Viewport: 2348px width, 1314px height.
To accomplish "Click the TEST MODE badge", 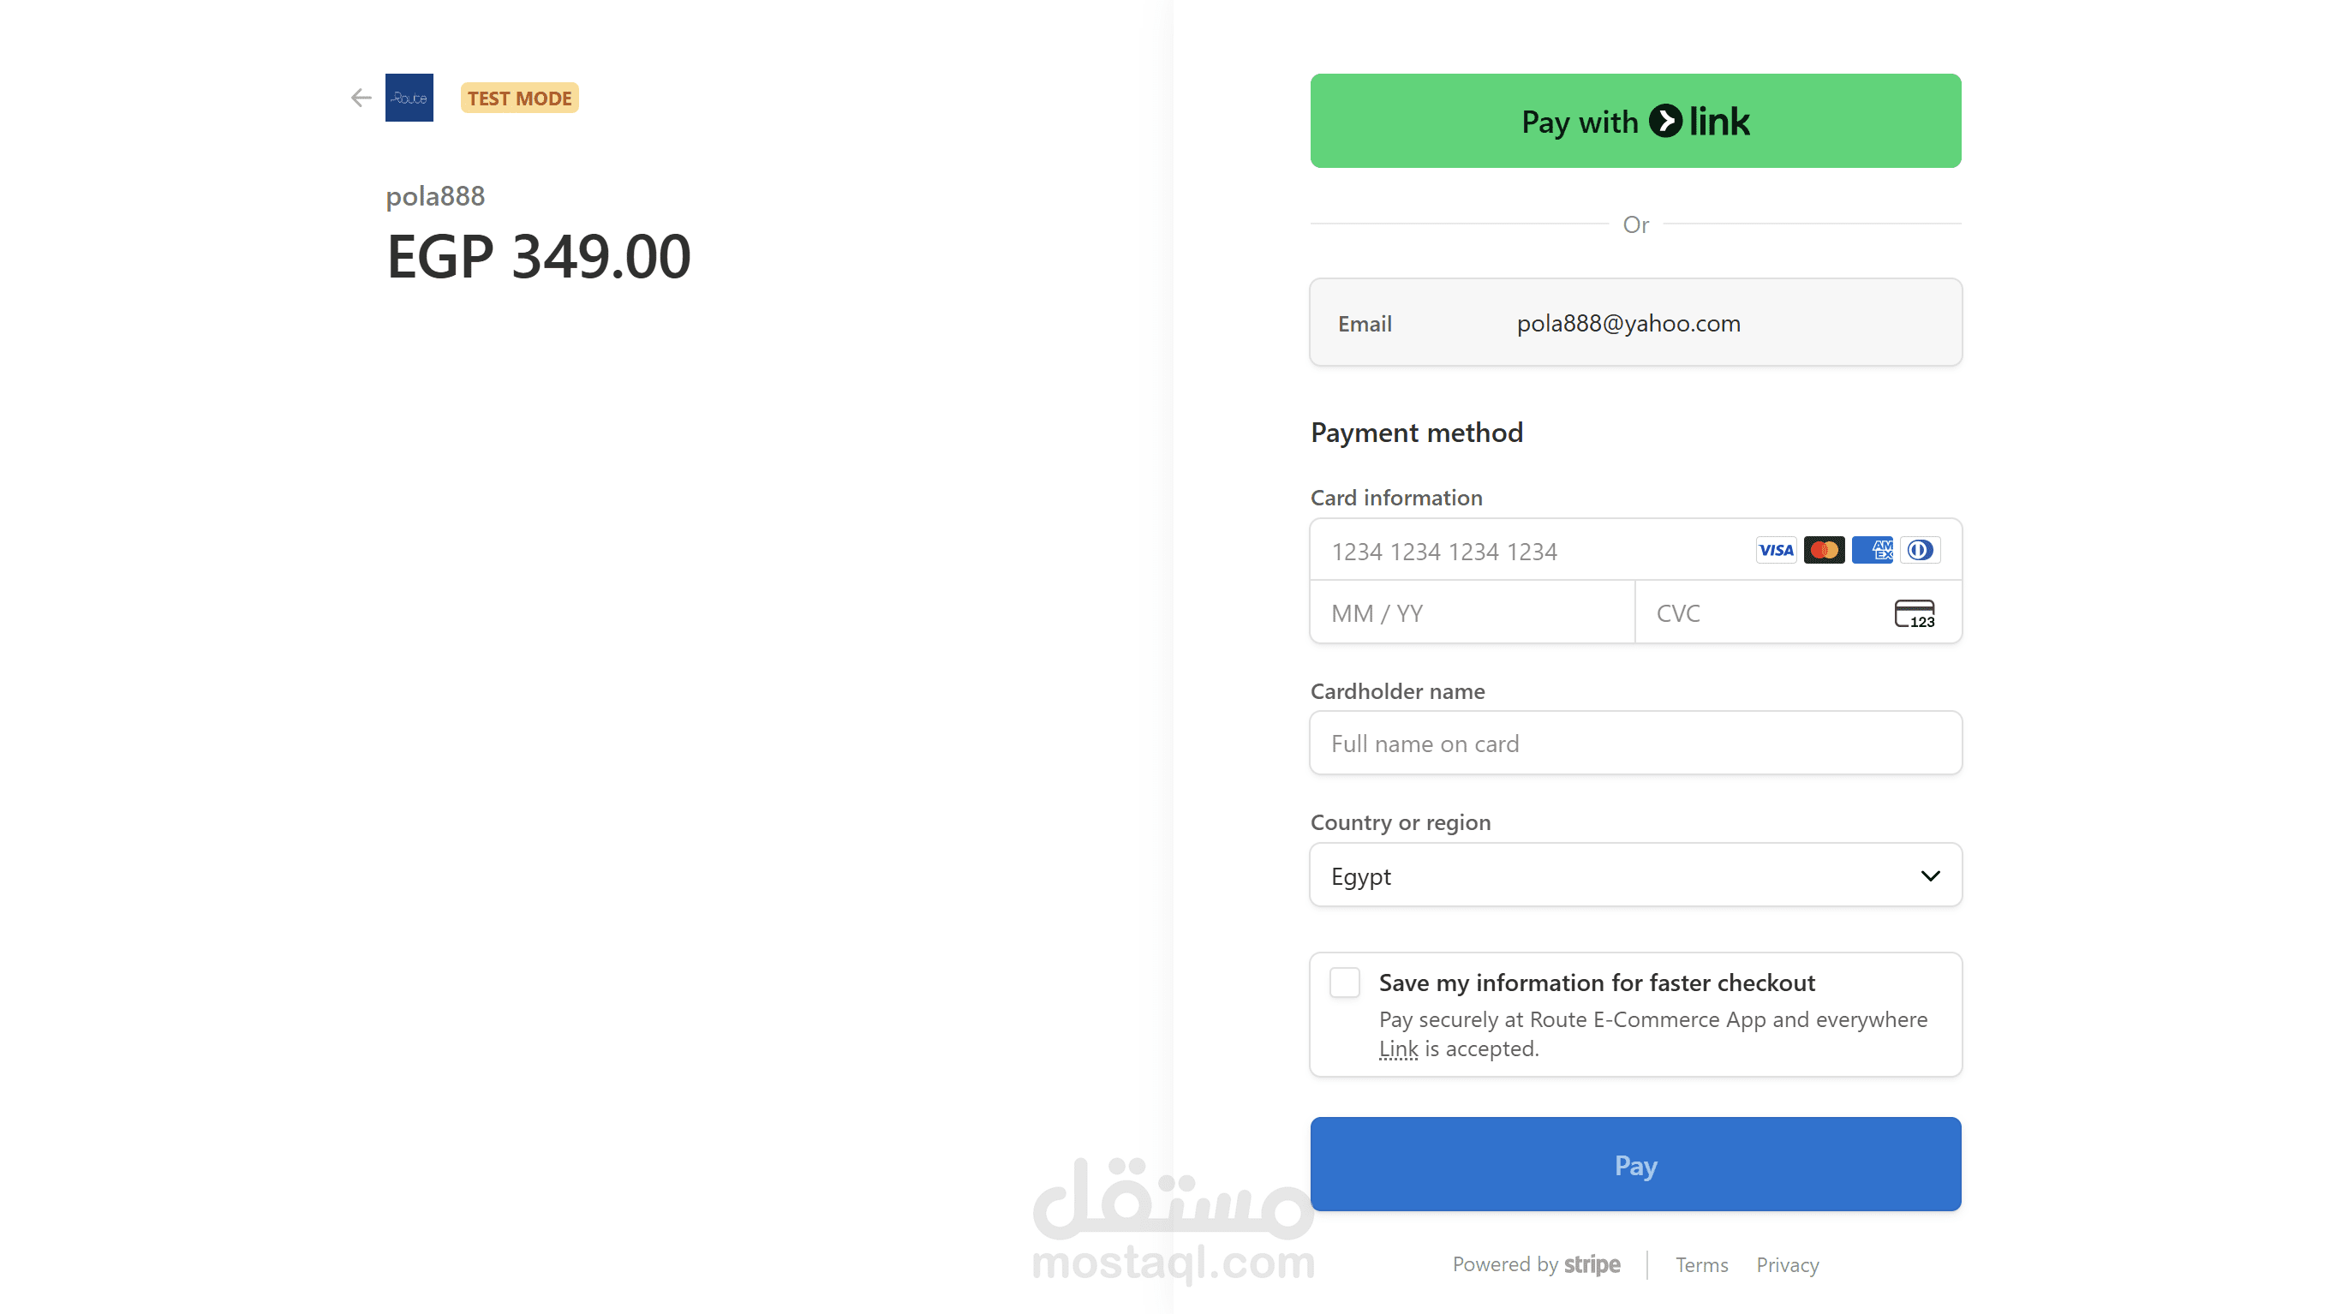I will pos(520,98).
